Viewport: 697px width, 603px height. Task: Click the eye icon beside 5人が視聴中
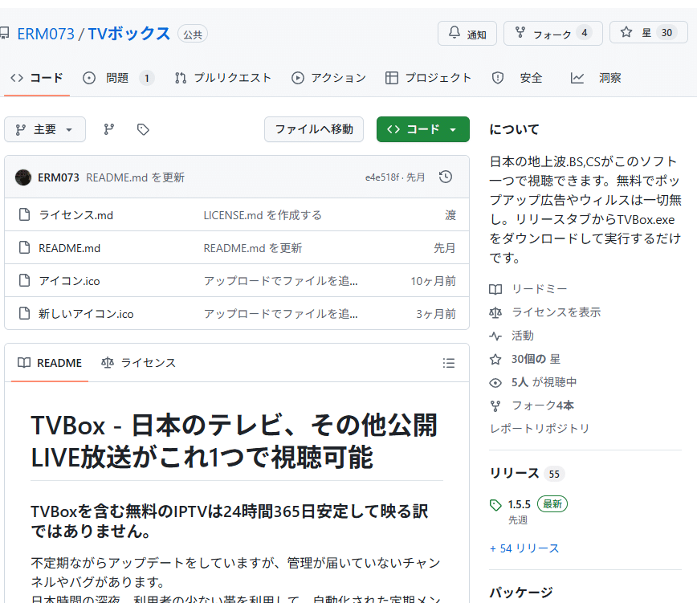(x=495, y=383)
